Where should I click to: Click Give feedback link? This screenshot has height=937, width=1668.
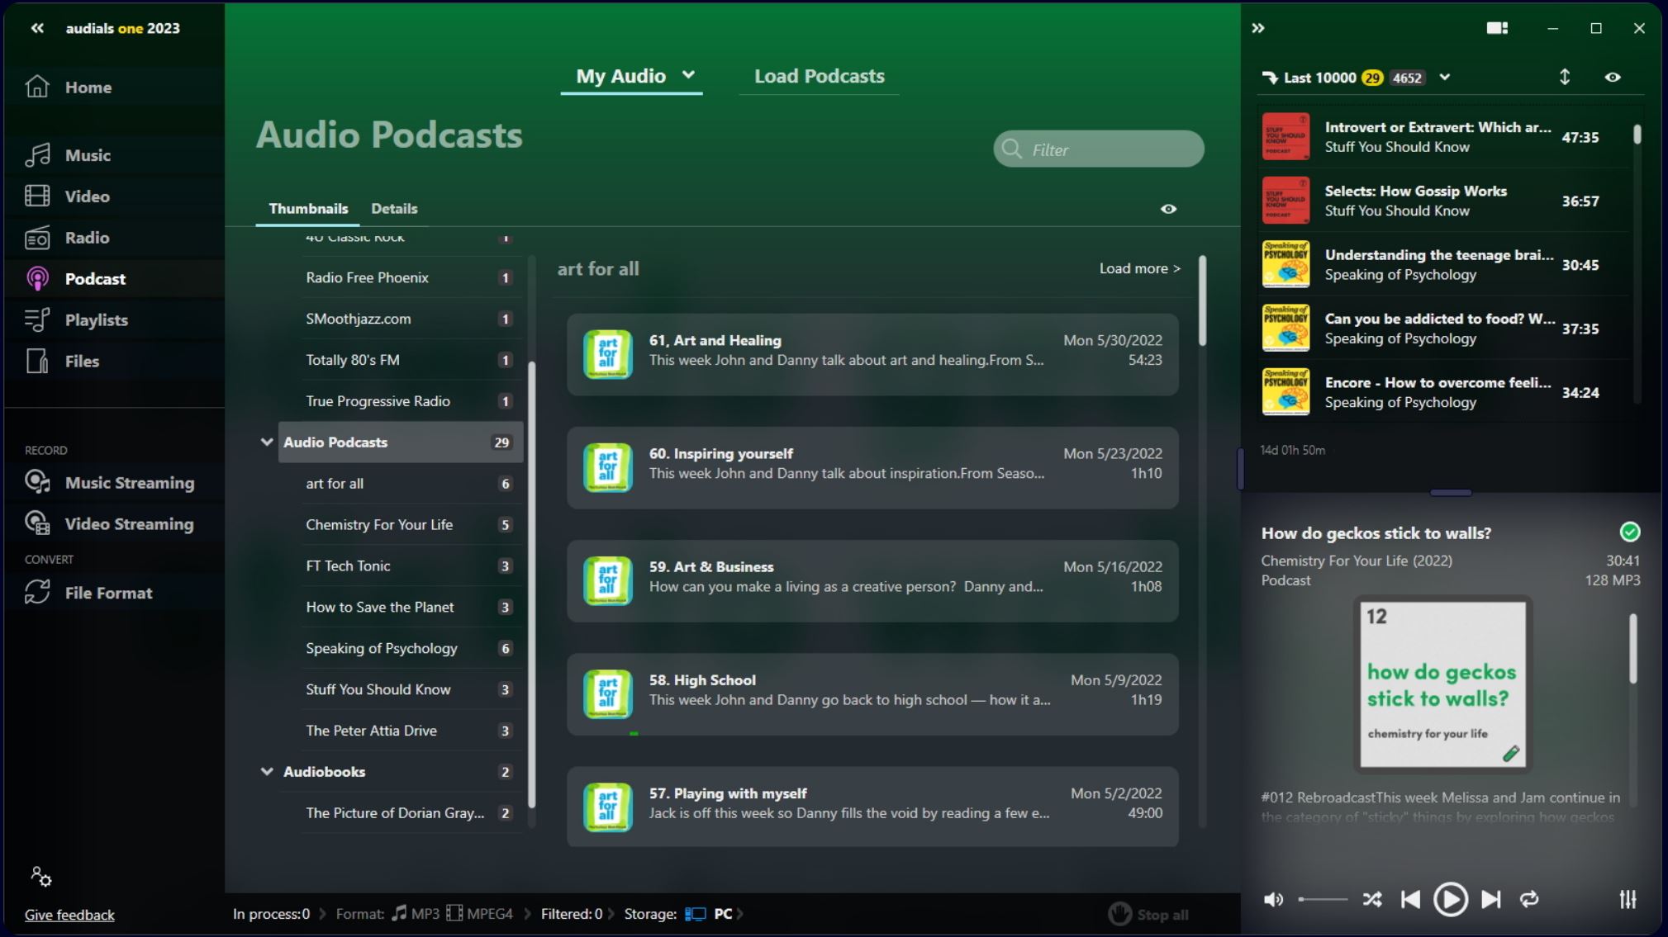pyautogui.click(x=69, y=915)
